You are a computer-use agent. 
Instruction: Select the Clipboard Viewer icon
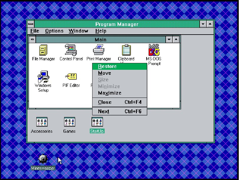[x=126, y=50]
